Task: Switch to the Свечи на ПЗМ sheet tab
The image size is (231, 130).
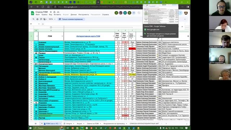Action: [x=93, y=123]
